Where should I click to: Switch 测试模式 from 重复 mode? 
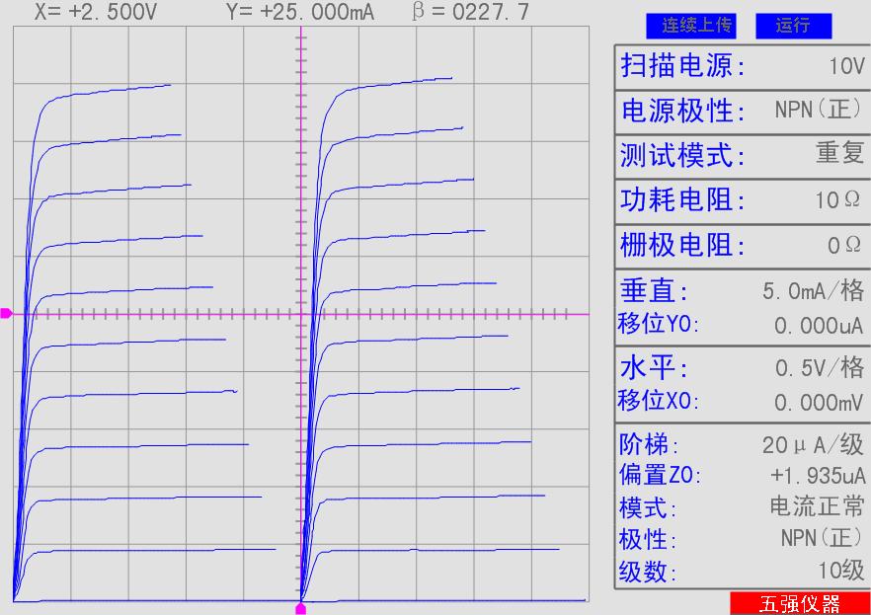(x=742, y=154)
